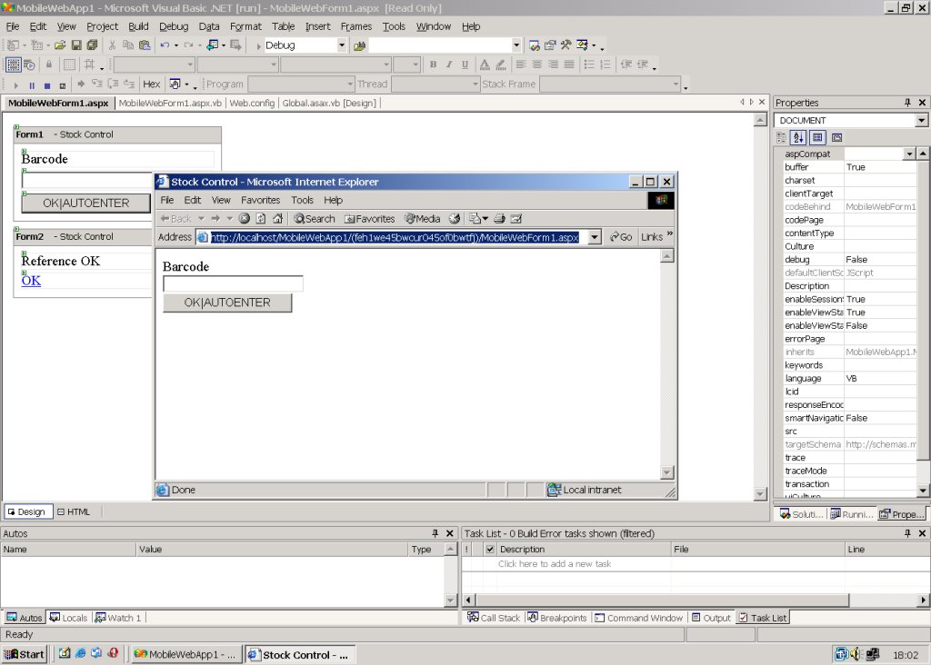Save the file with the floppy disk icon

(76, 45)
